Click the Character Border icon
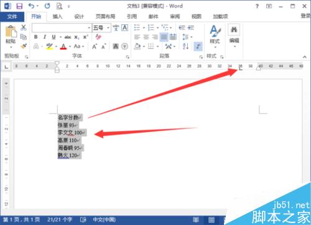Image resolution: width=311 pixels, height=225 pixels. (124, 27)
